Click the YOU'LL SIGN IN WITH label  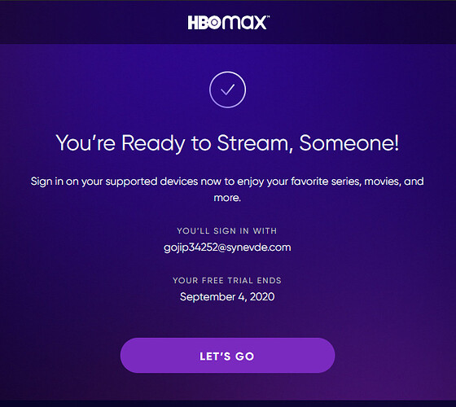point(227,231)
